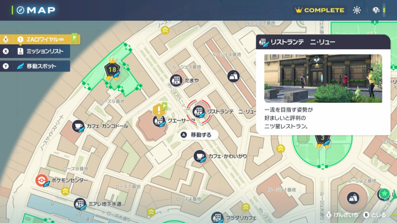The height and width of the screenshot is (223, 397).
Task: Select the level 18 wild zone badge
Action: pyautogui.click(x=112, y=70)
